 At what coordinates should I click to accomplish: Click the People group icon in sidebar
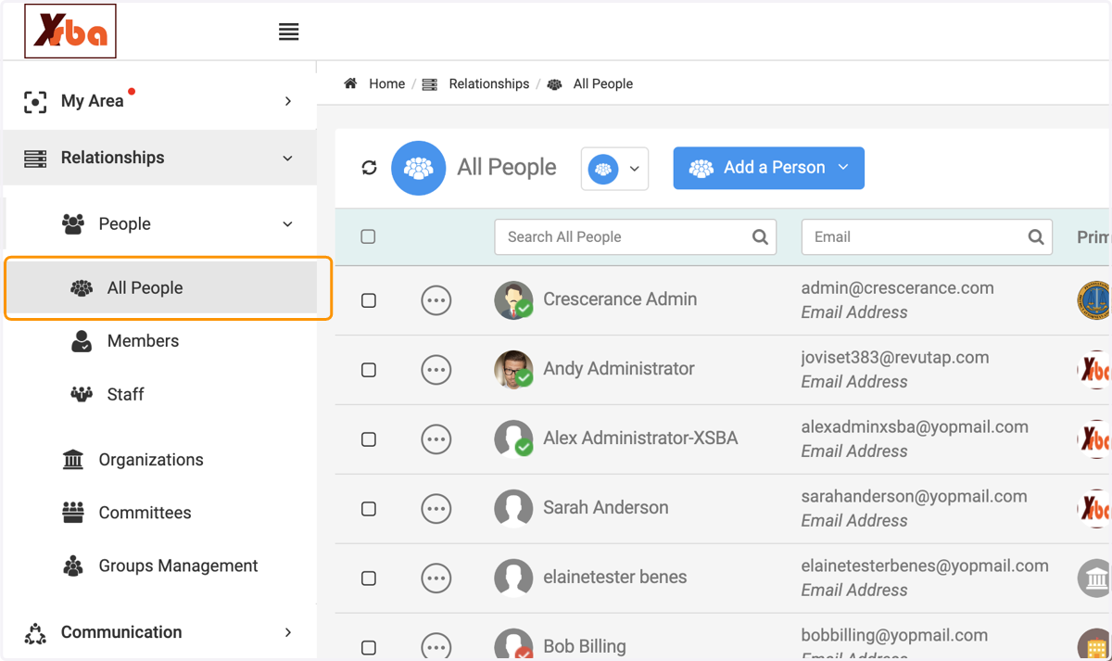[73, 223]
